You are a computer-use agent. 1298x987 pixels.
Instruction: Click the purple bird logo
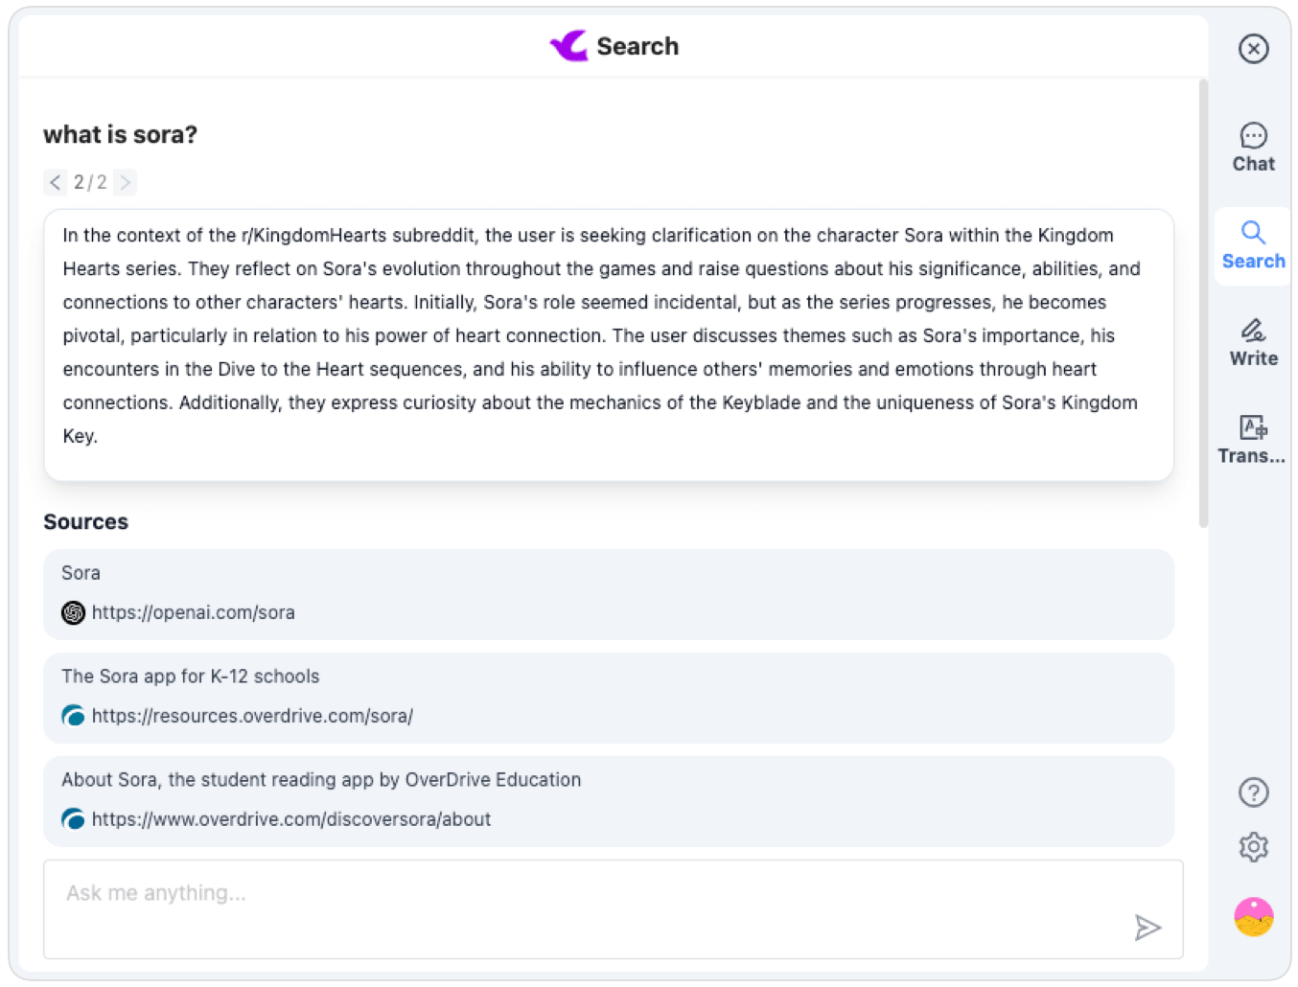point(568,45)
